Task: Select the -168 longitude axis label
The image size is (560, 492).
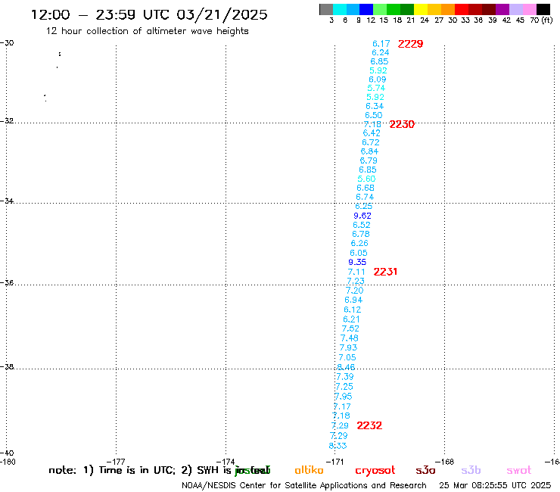Action: tap(445, 462)
